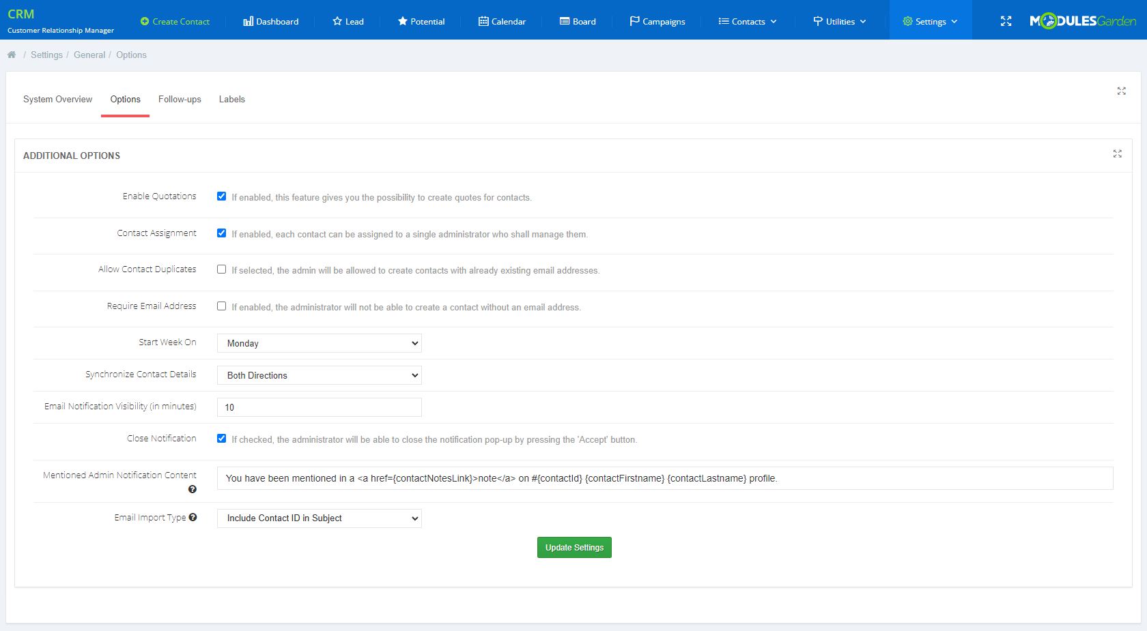Enable Require Email Address
This screenshot has width=1147, height=631.
point(221,306)
